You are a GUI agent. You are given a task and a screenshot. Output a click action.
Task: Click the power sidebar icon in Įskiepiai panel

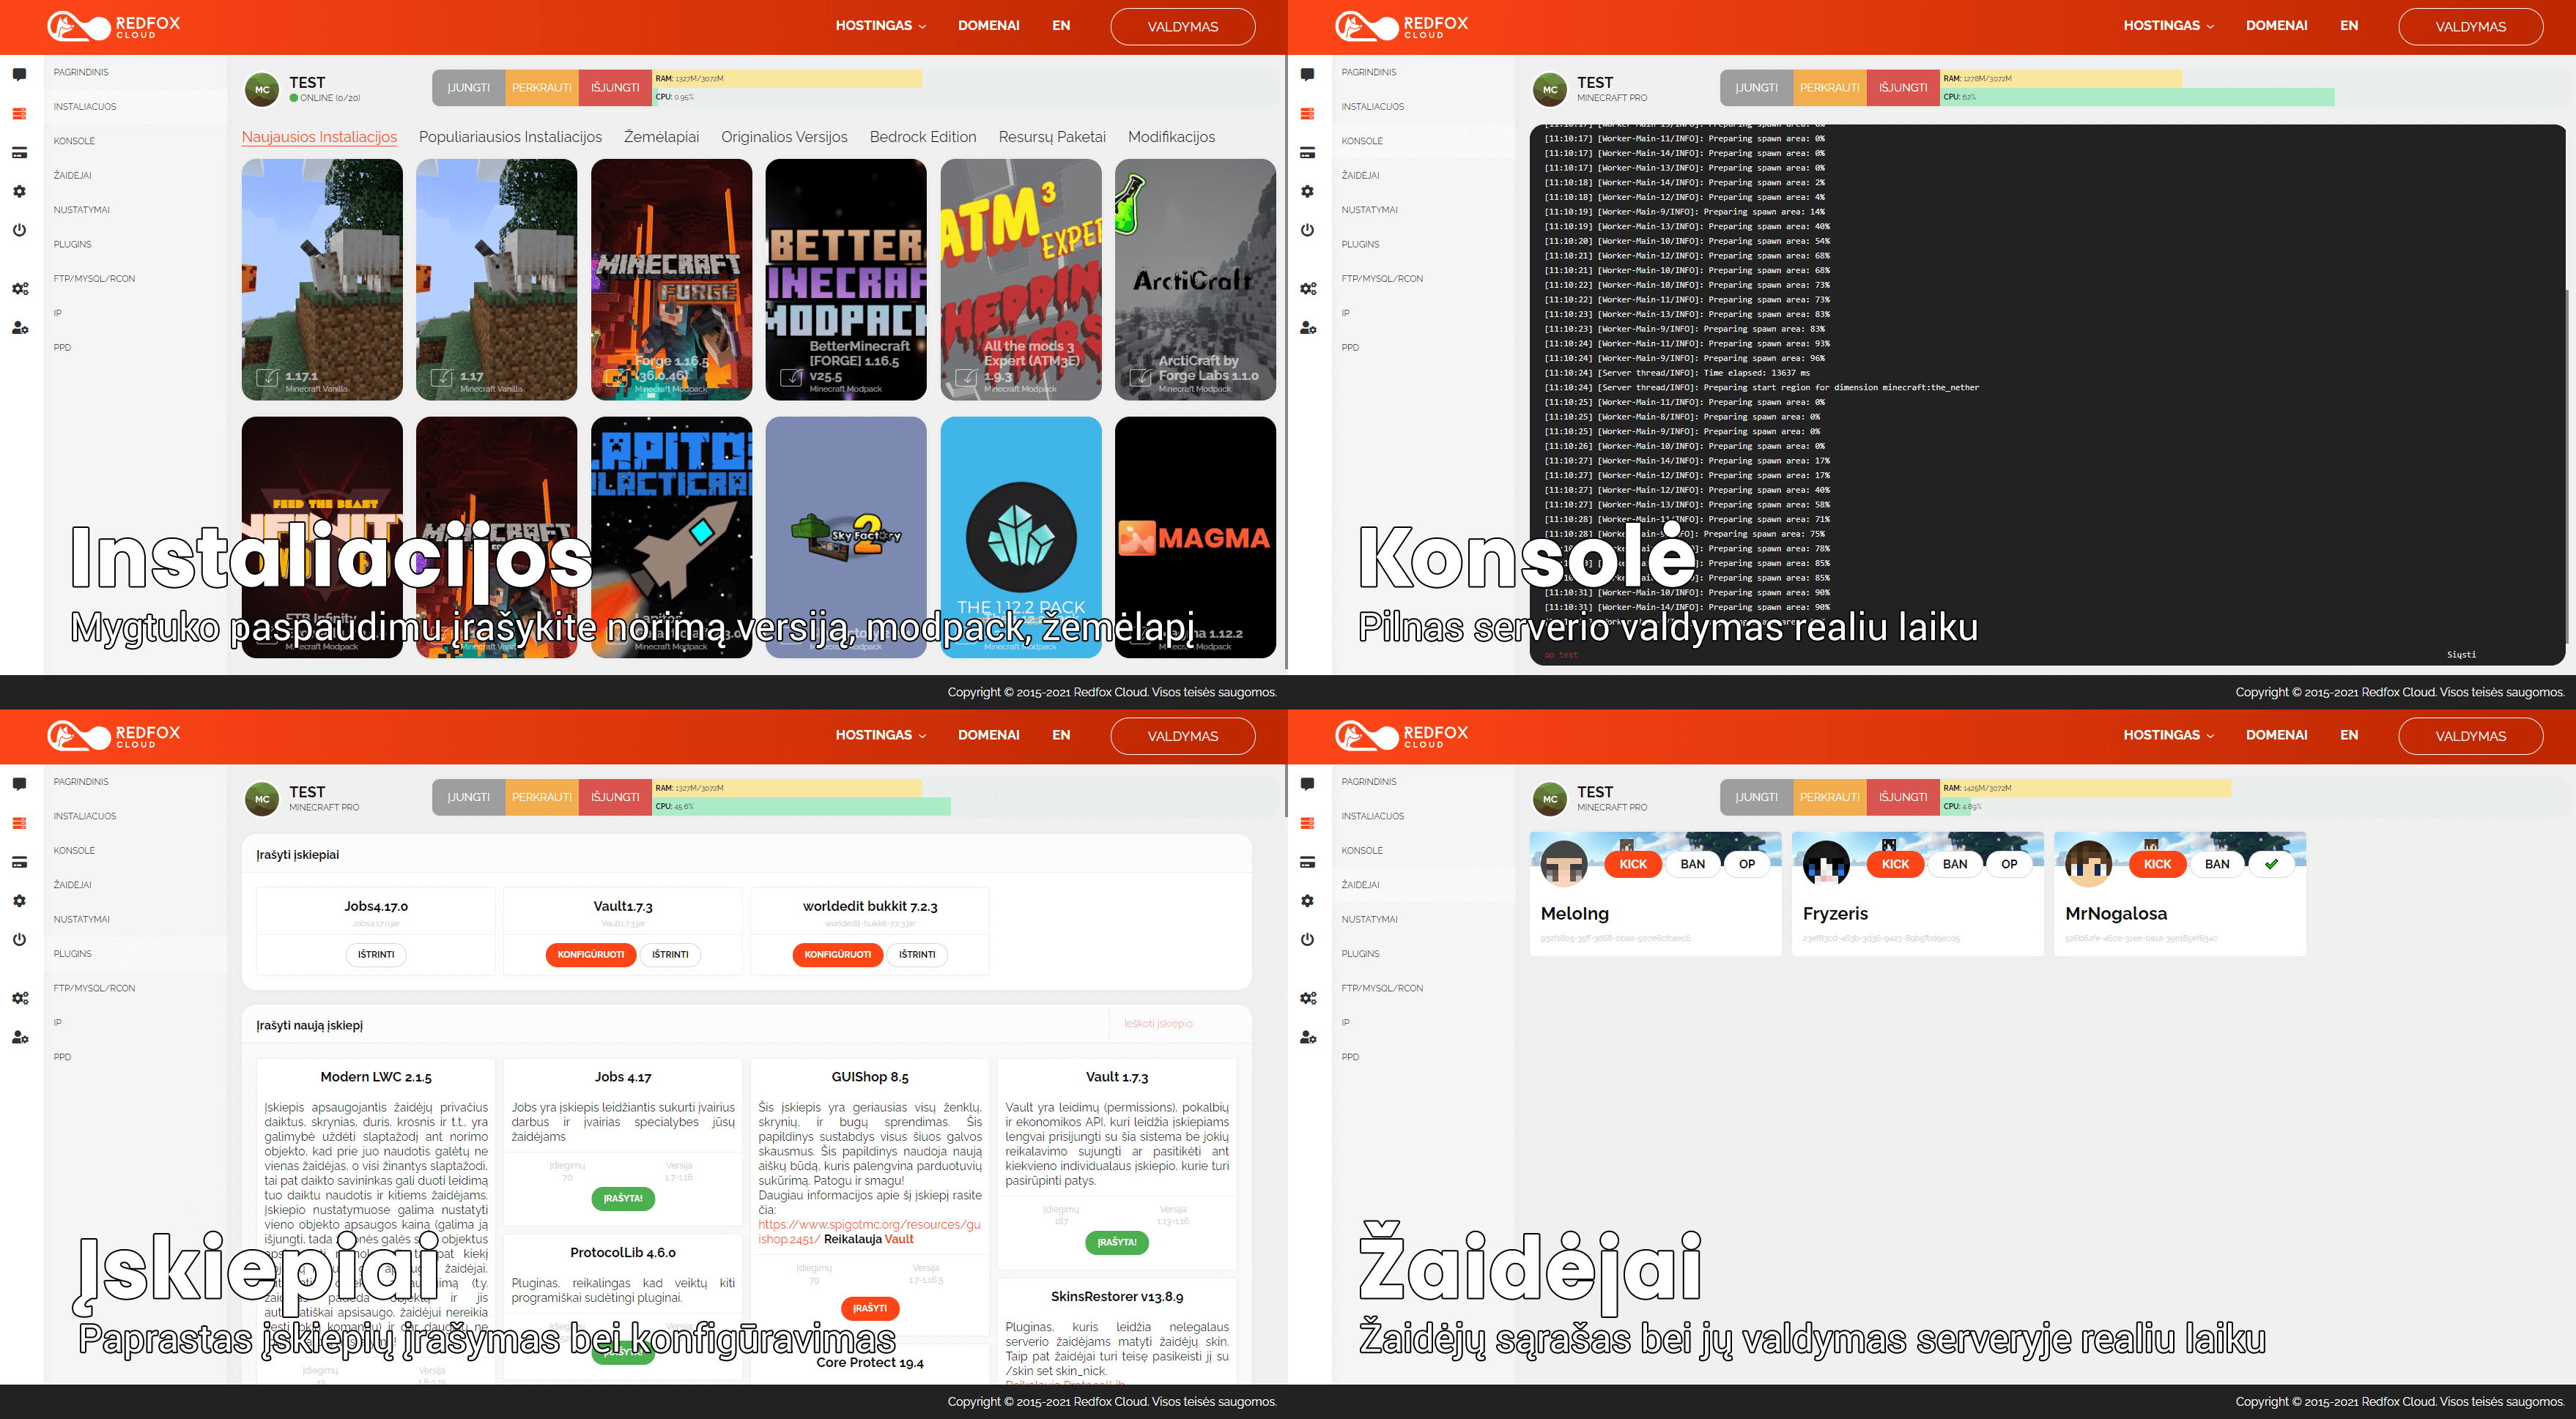20,939
